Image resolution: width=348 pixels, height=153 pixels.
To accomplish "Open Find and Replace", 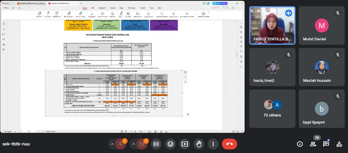I will pos(162,15).
